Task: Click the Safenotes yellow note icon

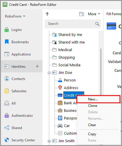Action: 7,91
